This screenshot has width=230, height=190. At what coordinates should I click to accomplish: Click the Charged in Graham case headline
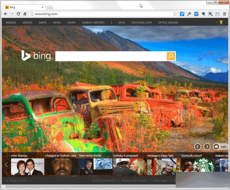(x=61, y=156)
